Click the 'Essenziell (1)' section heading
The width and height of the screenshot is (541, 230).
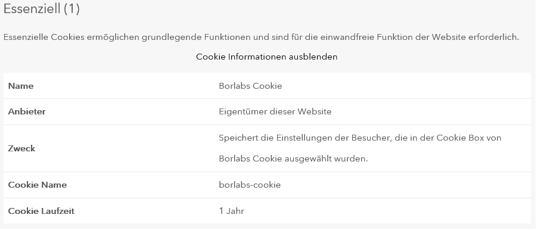point(41,8)
